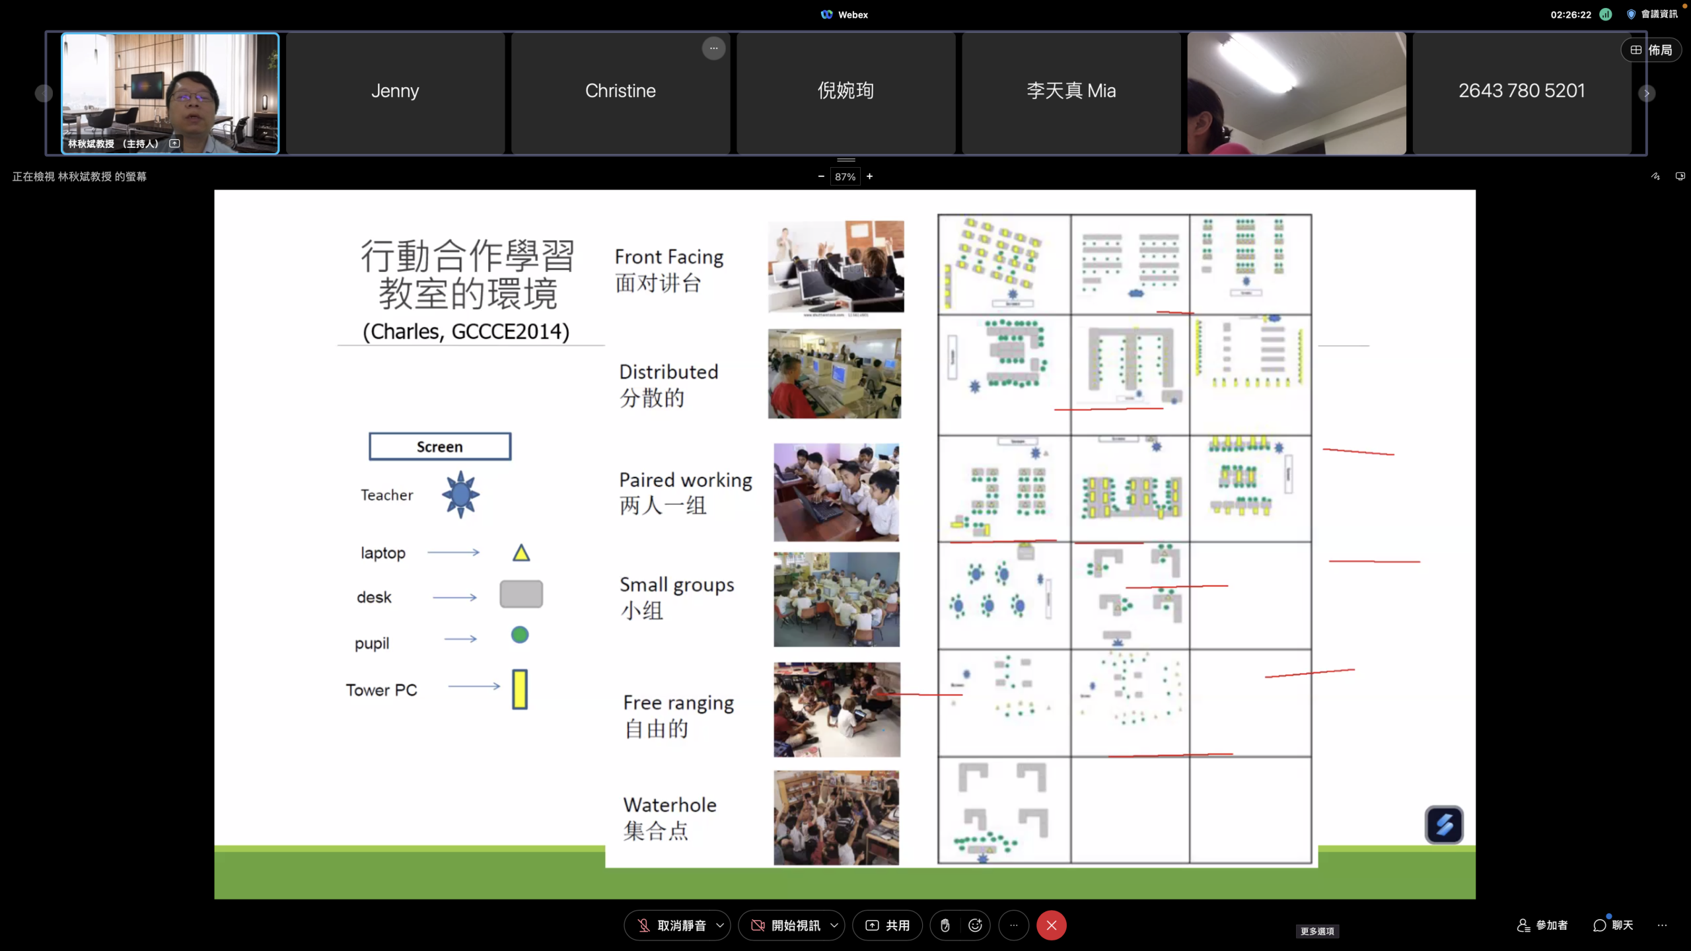Click the annotate pen icon above shared screen
Image resolution: width=1691 pixels, height=951 pixels.
pos(1655,176)
